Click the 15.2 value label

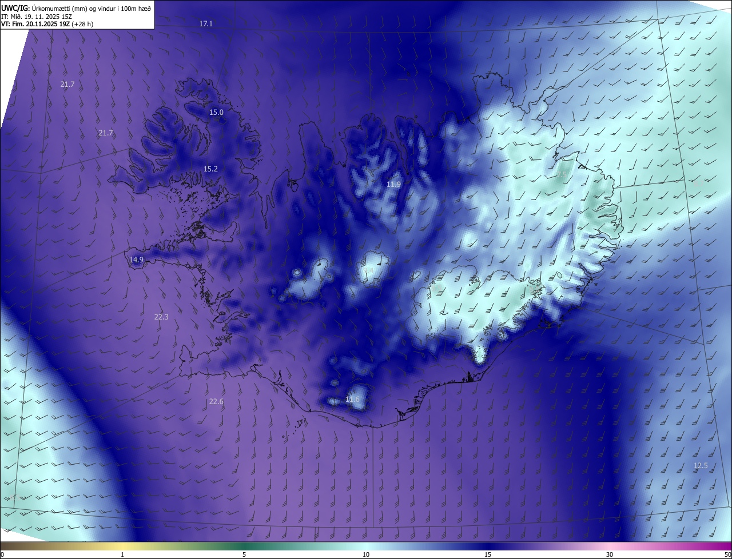pyautogui.click(x=210, y=169)
